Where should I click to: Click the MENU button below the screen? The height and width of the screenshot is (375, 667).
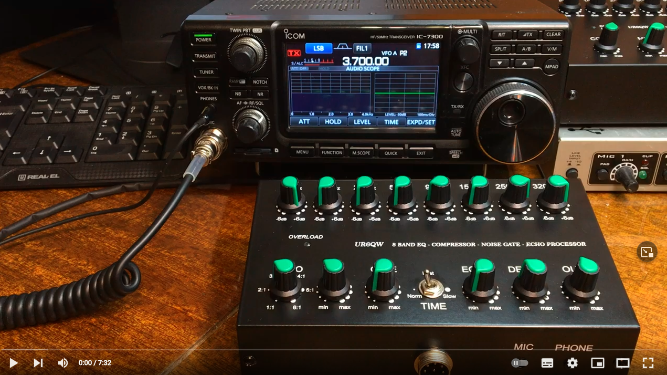[x=302, y=152]
